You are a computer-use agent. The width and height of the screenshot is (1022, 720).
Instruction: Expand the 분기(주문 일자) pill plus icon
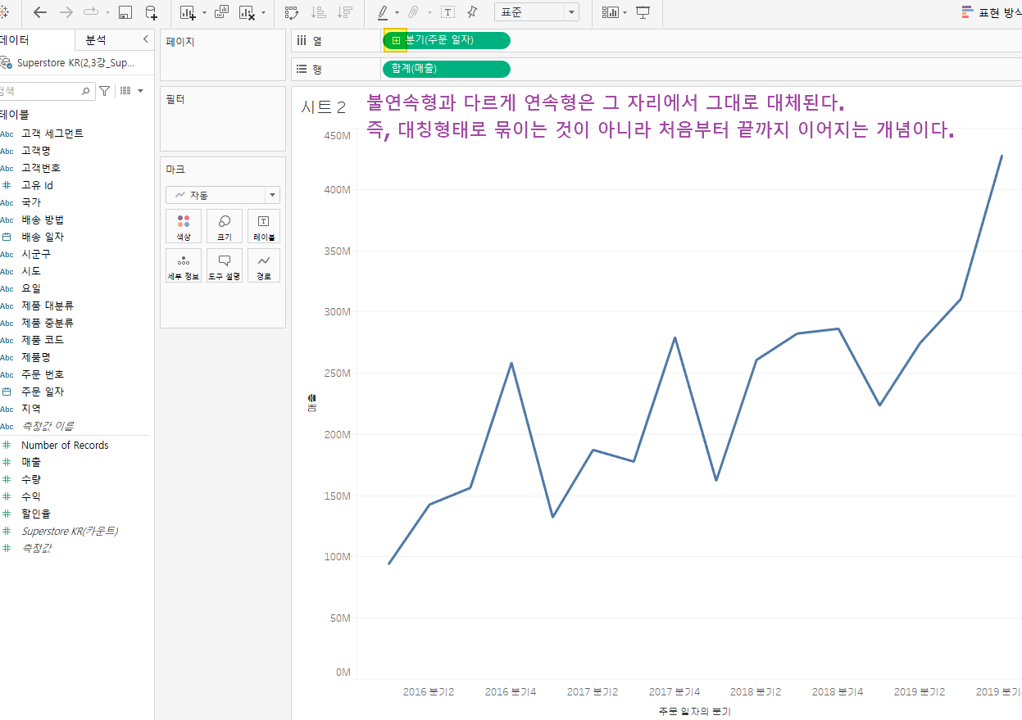[x=396, y=40]
